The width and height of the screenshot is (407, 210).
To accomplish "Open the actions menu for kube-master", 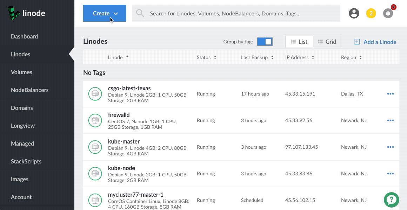I will coord(391,147).
